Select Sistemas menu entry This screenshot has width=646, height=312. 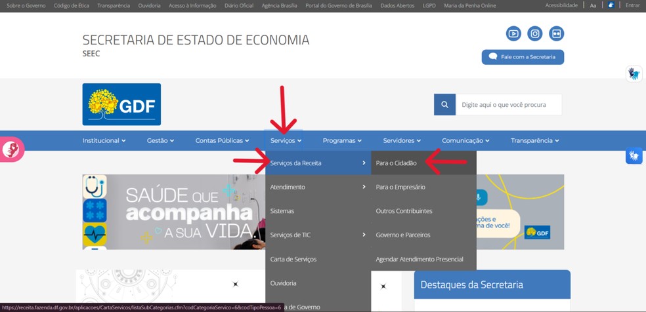(318, 211)
